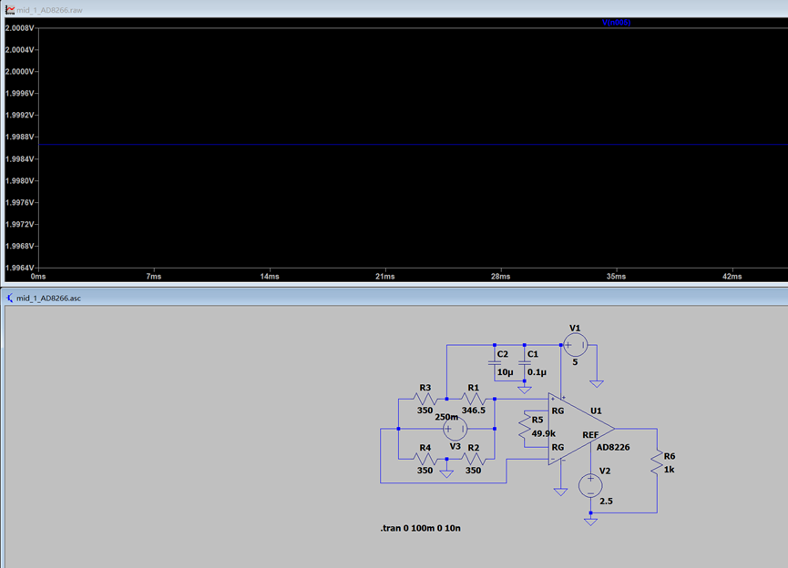The width and height of the screenshot is (788, 568).
Task: Click the ground symbol on amplifier negative supply
Action: pos(560,492)
